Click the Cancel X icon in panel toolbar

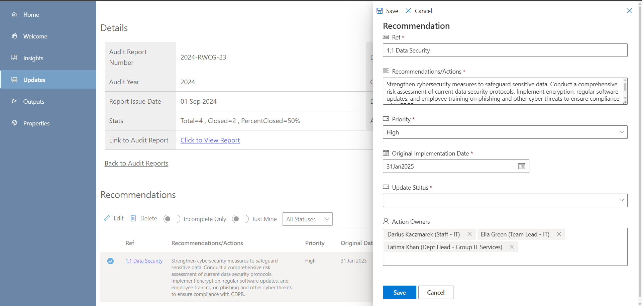[x=408, y=11]
